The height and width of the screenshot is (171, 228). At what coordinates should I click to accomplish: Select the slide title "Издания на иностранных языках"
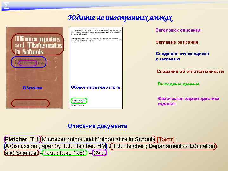[120, 18]
